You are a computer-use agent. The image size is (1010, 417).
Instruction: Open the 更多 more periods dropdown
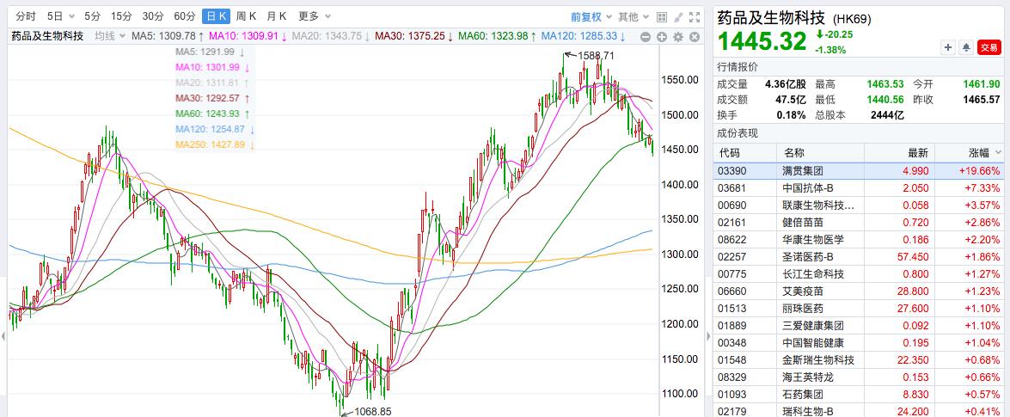click(313, 16)
